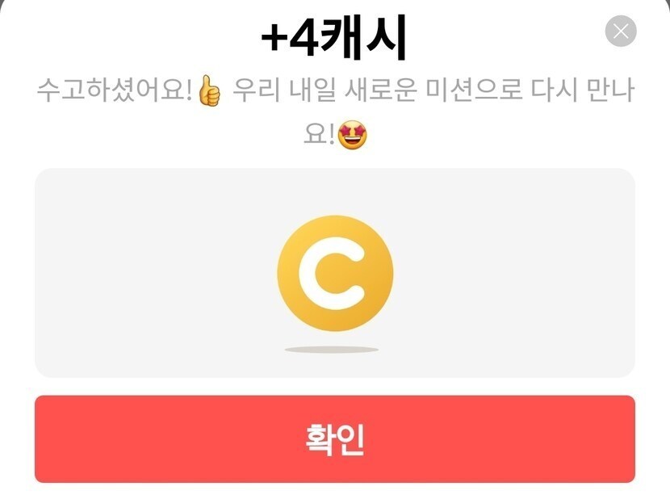670x499 pixels.
Task: Click the 캐시 word in the heading
Action: pyautogui.click(x=362, y=37)
